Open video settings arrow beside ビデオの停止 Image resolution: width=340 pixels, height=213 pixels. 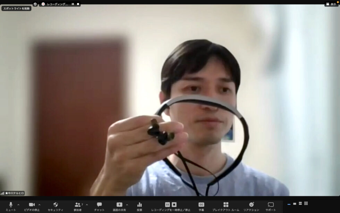(x=40, y=205)
